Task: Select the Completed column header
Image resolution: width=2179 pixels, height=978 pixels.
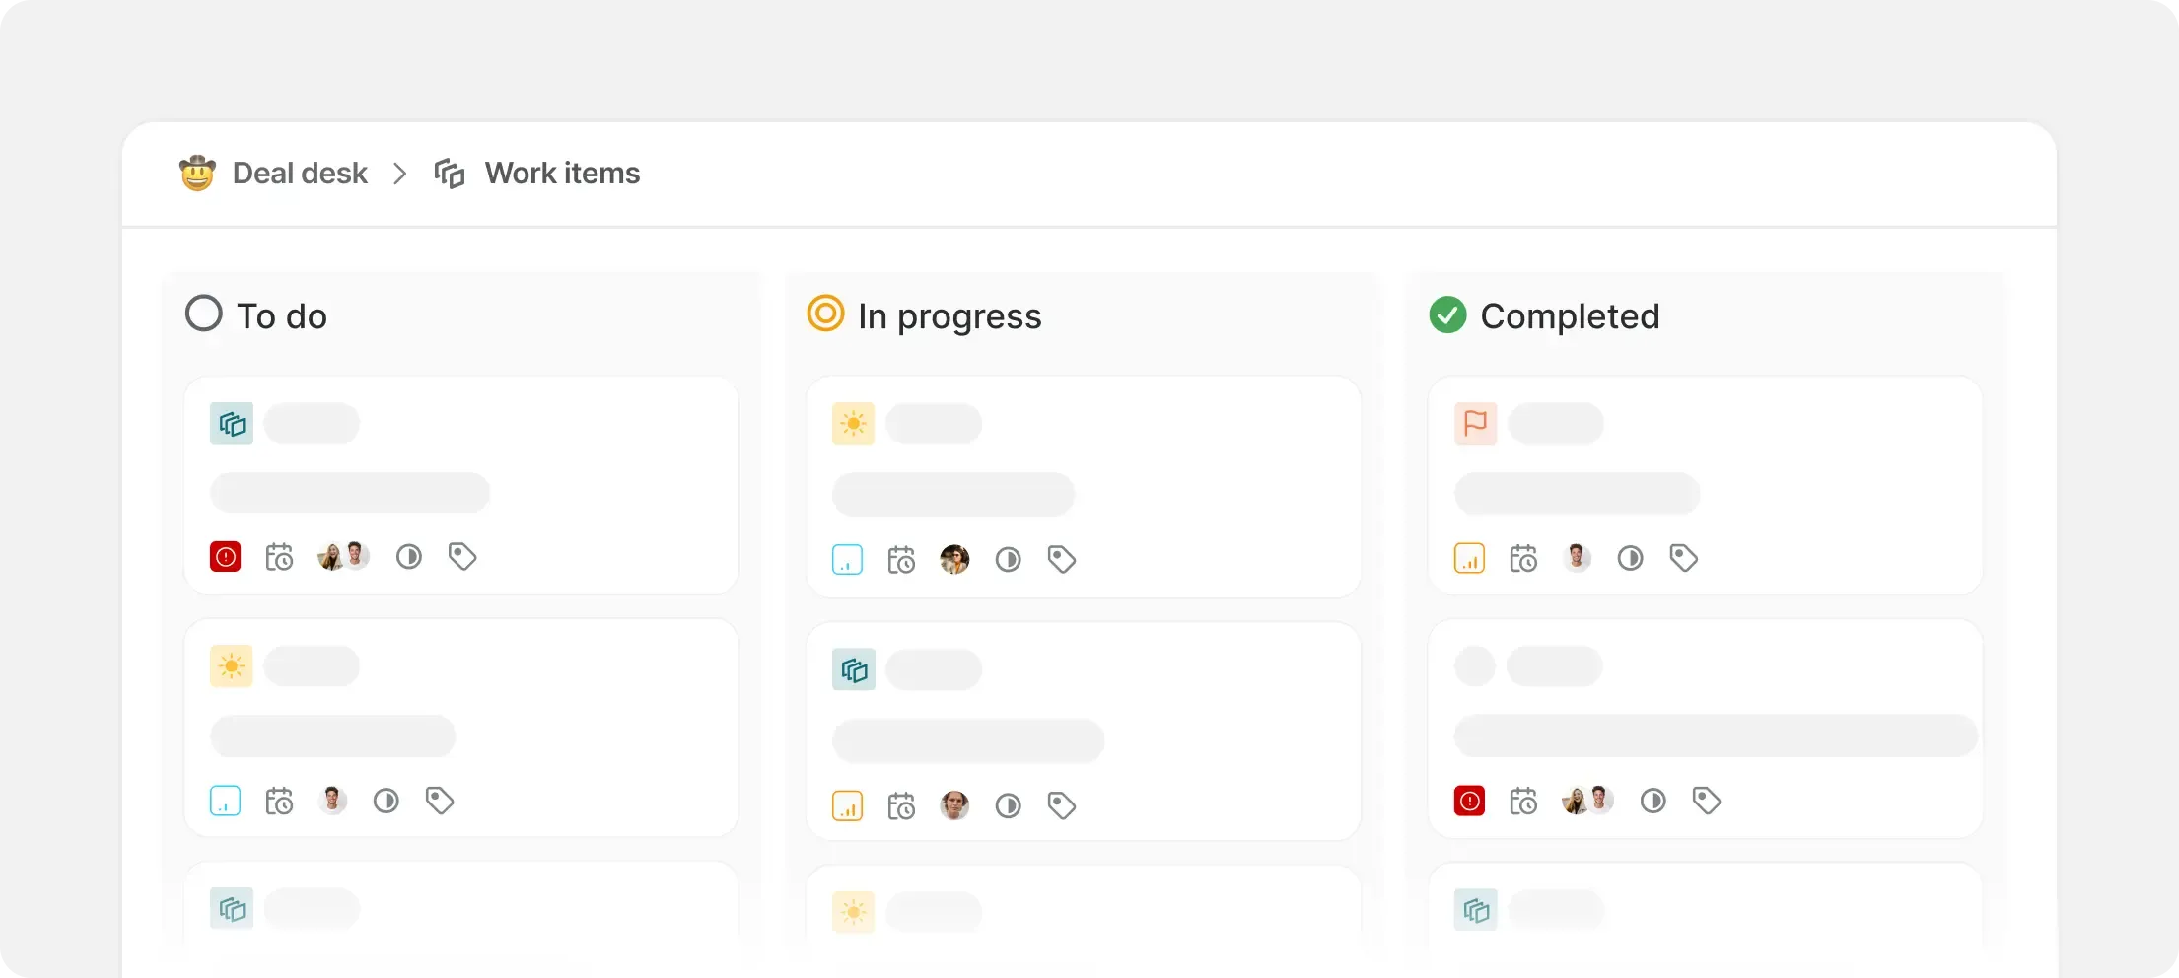Action: click(1570, 316)
